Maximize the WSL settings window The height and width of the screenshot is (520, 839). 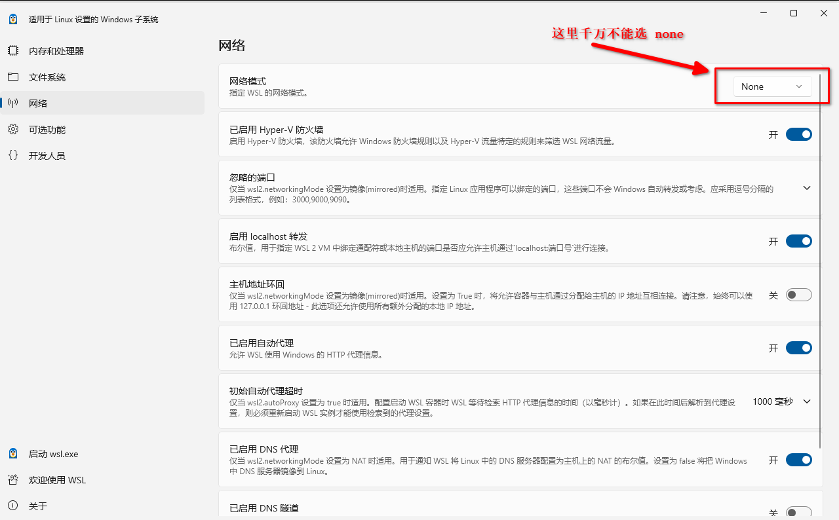(x=794, y=13)
